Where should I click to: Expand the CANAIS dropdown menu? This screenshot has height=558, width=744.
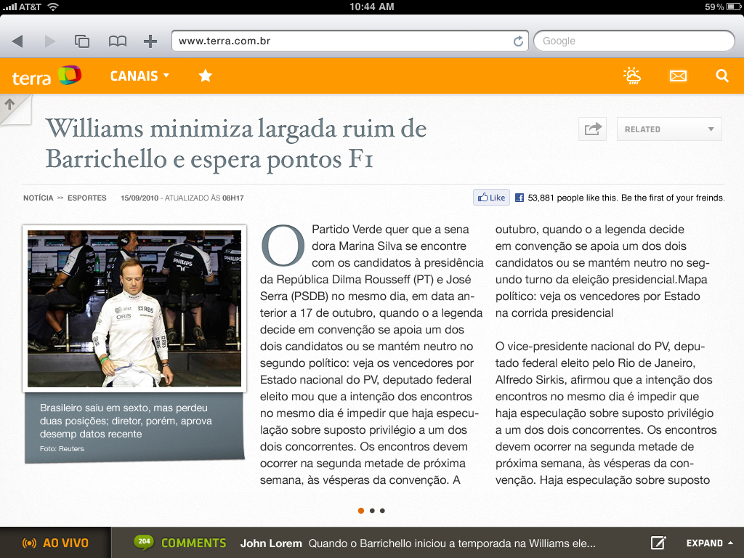pyautogui.click(x=139, y=76)
